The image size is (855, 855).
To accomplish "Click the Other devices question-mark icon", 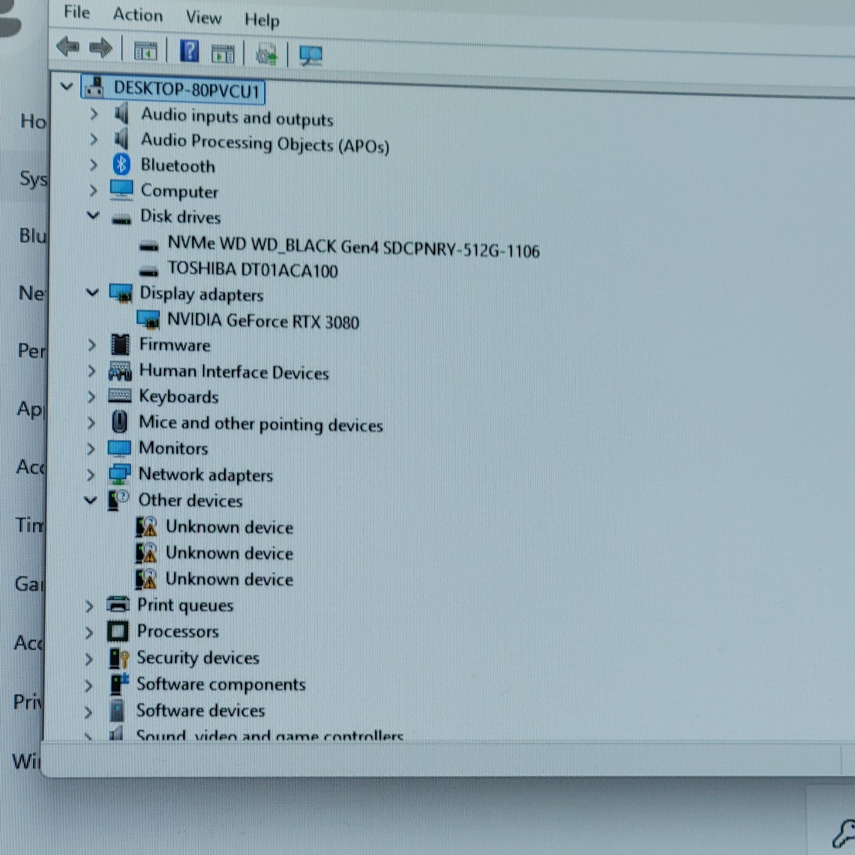I will [119, 500].
